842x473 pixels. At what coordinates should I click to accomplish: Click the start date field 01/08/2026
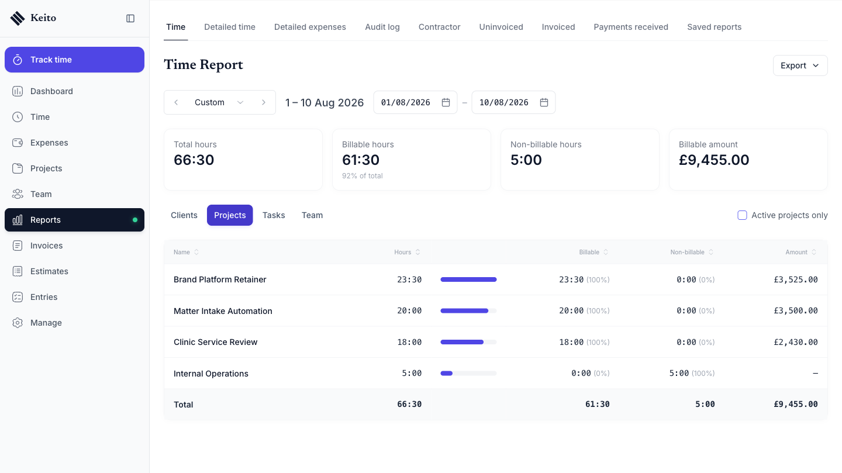(415, 102)
